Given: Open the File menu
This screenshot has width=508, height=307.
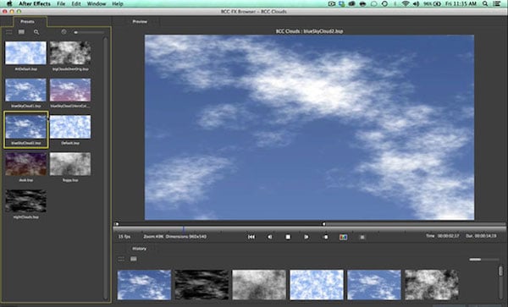Looking at the screenshot, I should [61, 4].
